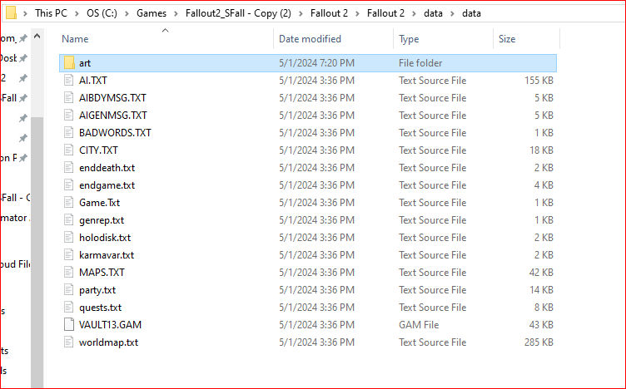626x389 pixels.
Task: Click the final data breadcrumb segment
Action: tap(471, 13)
